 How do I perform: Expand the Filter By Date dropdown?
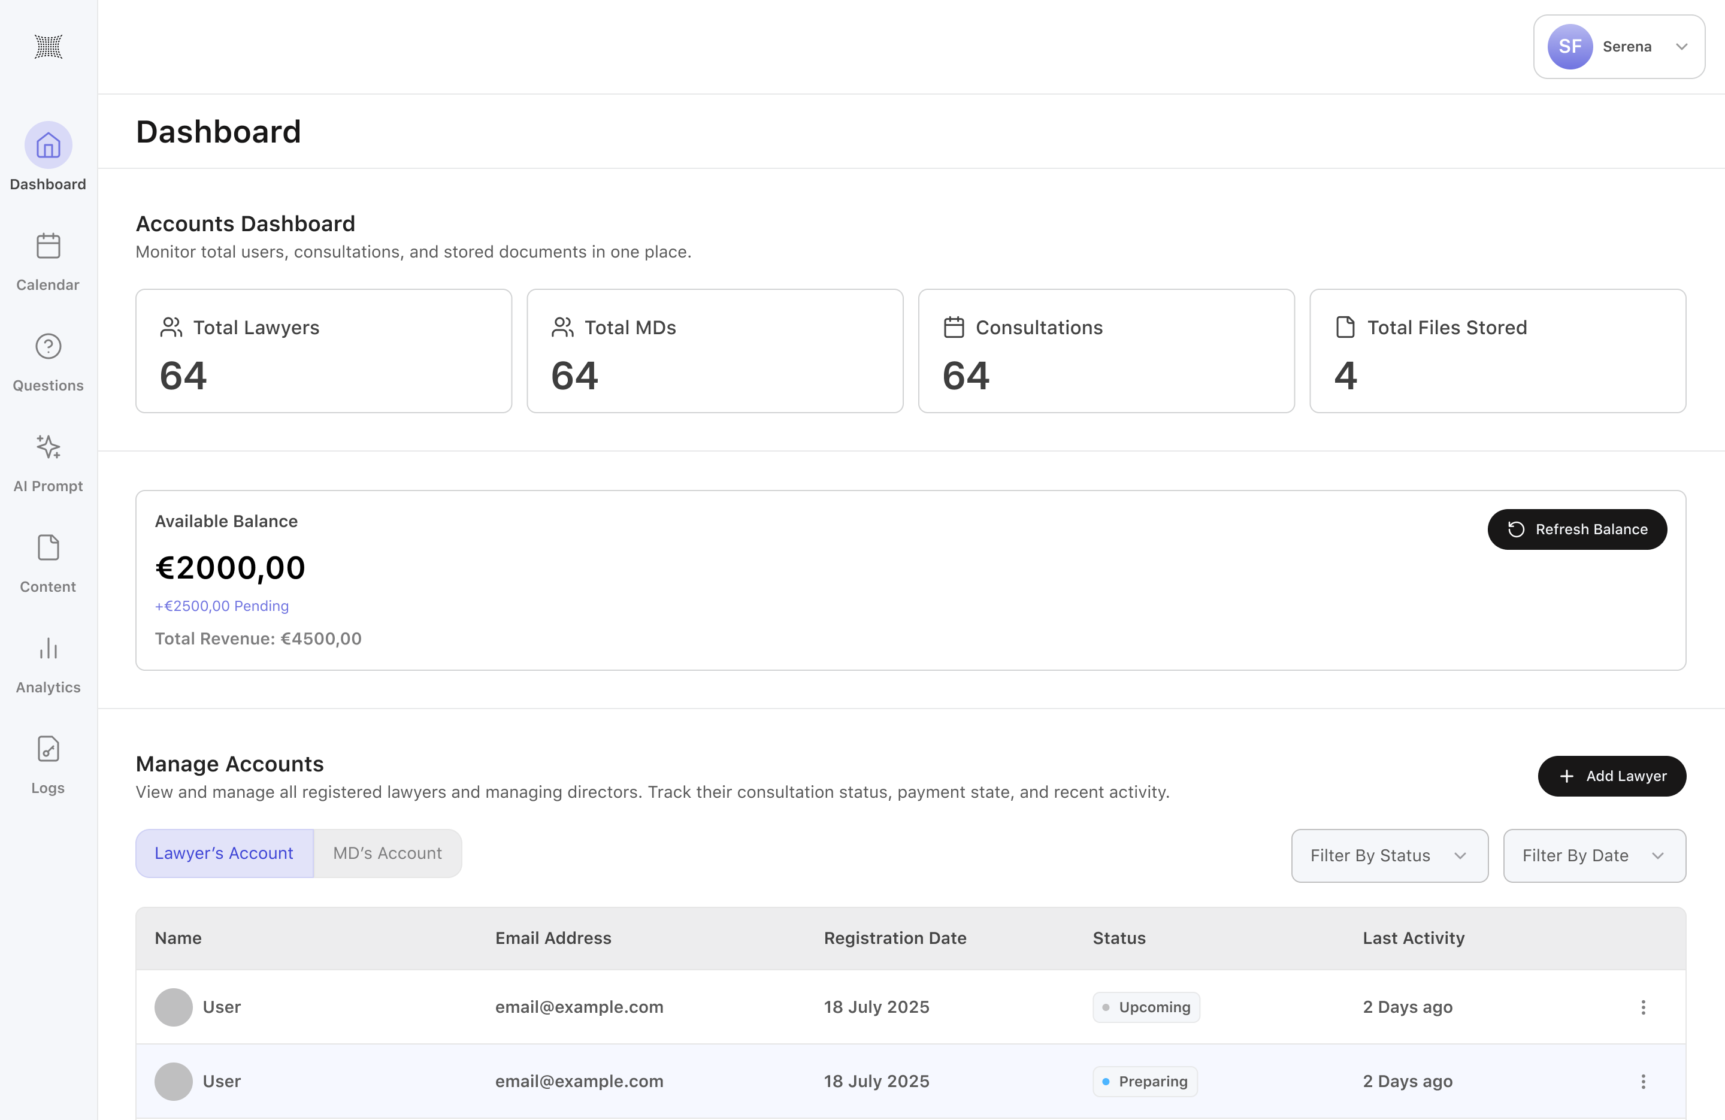1594,855
